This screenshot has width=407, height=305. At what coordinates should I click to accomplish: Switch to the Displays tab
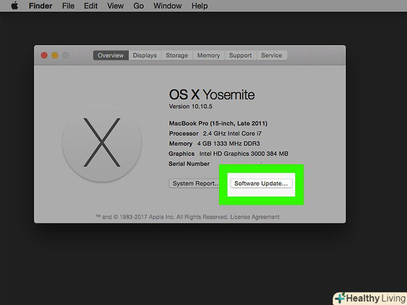[x=145, y=55]
